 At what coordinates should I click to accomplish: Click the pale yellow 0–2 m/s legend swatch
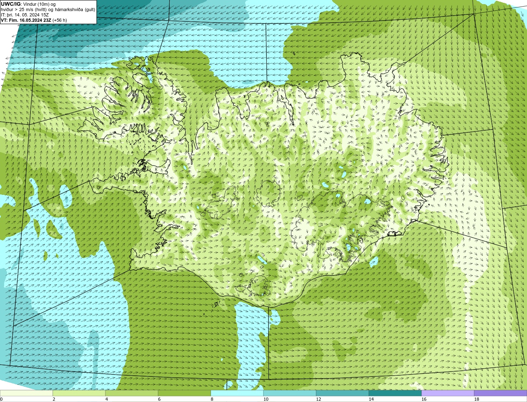[26, 393]
